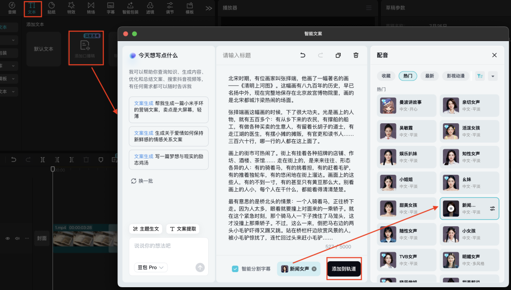The width and height of the screenshot is (511, 290).
Task: Expand the voice sorting dropdown arrow
Action: click(493, 76)
